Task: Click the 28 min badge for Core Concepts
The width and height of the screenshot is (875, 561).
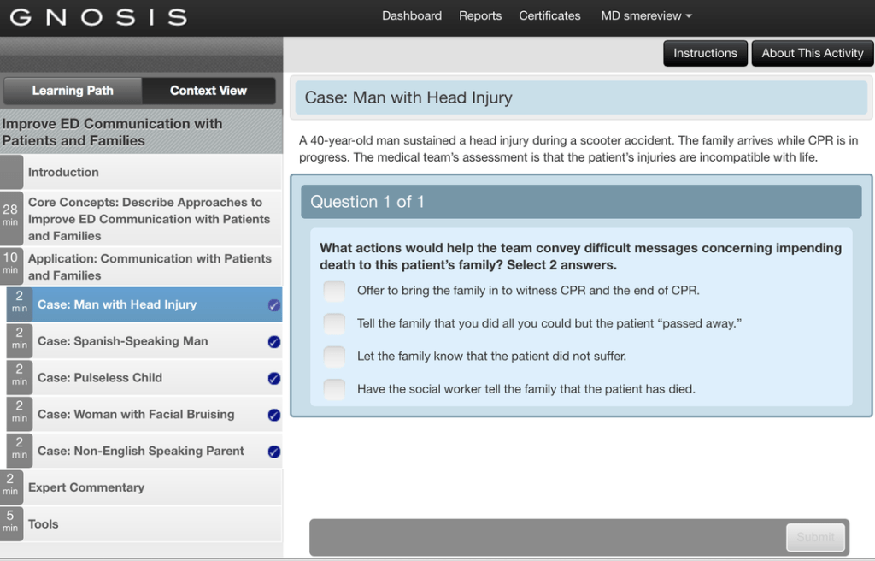Action: (10, 215)
